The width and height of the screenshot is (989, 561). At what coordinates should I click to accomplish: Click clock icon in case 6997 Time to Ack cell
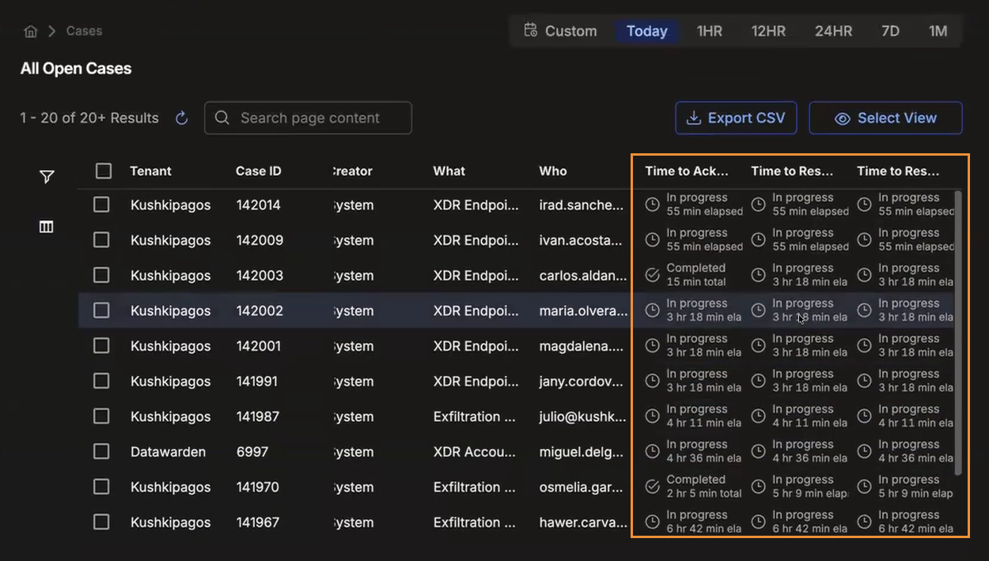[x=652, y=451]
